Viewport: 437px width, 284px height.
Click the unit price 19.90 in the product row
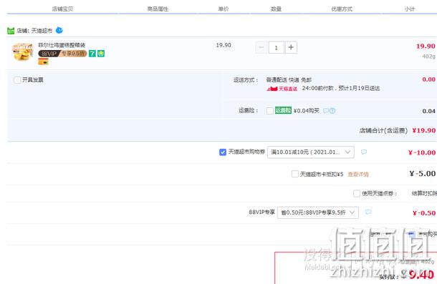click(224, 45)
